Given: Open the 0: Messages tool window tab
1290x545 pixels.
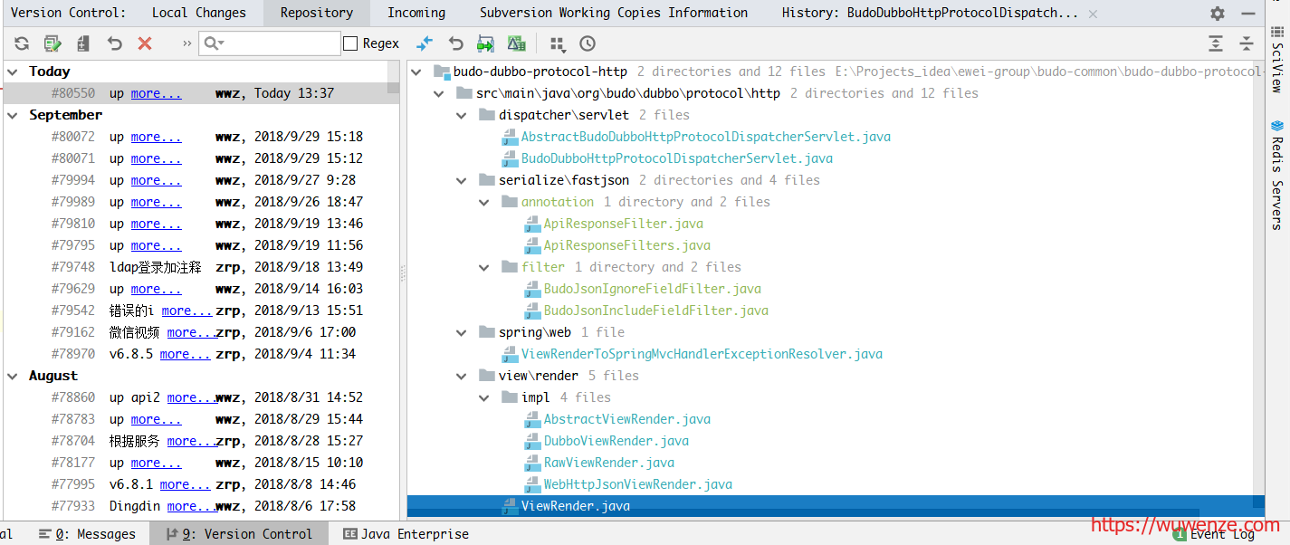Looking at the screenshot, I should point(86,534).
